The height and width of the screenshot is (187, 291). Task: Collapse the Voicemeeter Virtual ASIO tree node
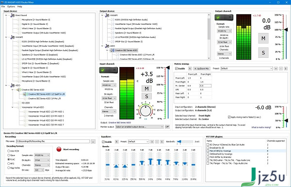[x=13, y=107]
